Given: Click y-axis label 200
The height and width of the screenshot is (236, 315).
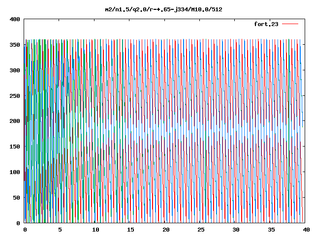Looking at the screenshot, I should pyautogui.click(x=15, y=121).
